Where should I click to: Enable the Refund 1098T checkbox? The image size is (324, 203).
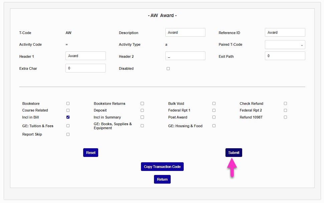tap(285, 117)
